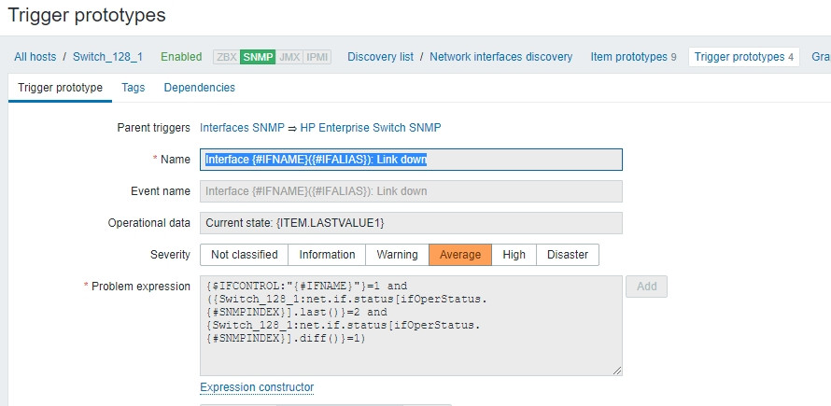Set severity to Information
This screenshot has width=831, height=406.
[327, 255]
